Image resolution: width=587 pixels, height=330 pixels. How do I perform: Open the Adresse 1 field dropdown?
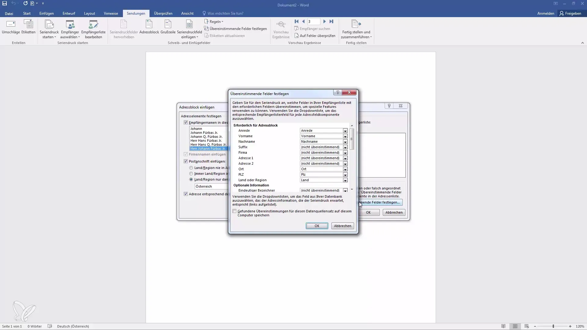pos(345,158)
